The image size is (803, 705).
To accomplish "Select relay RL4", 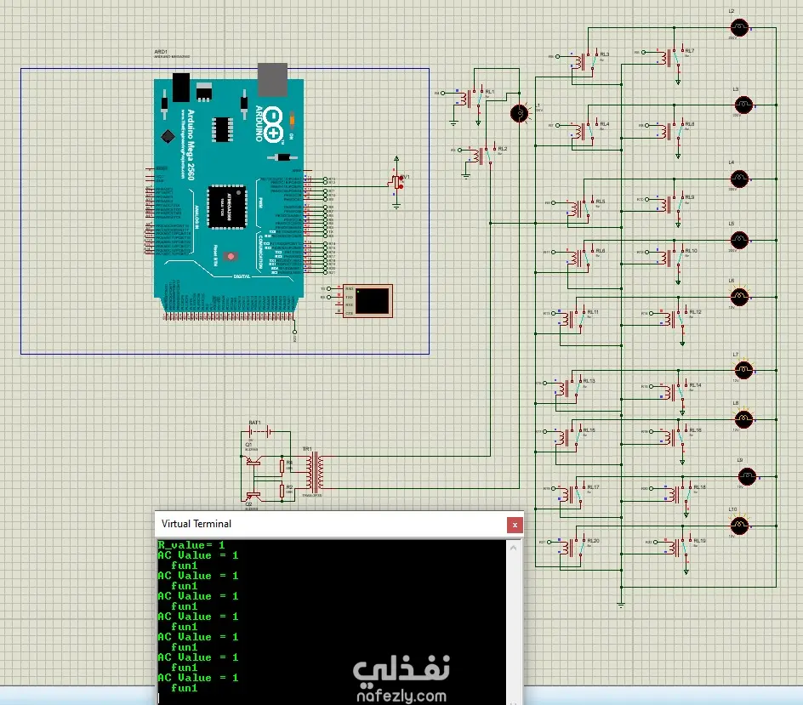I will pos(585,131).
